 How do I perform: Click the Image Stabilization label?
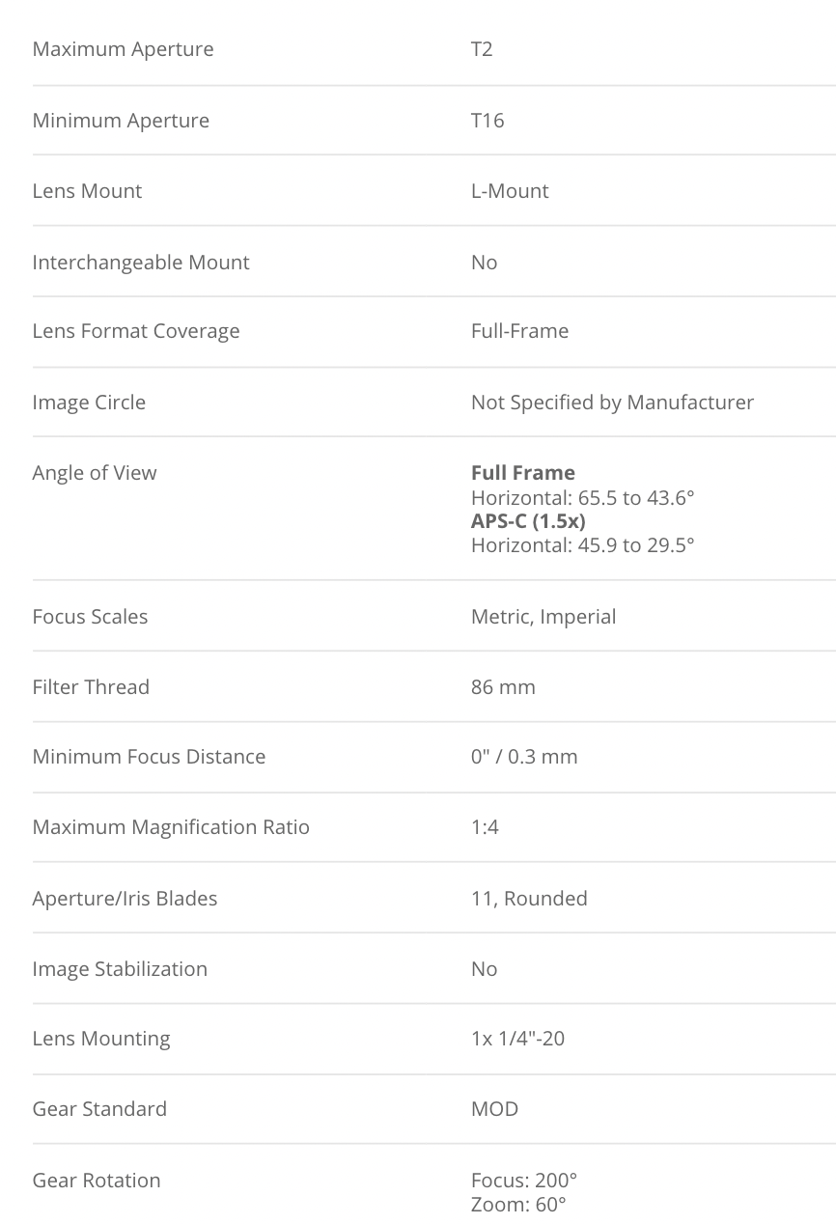click(120, 969)
